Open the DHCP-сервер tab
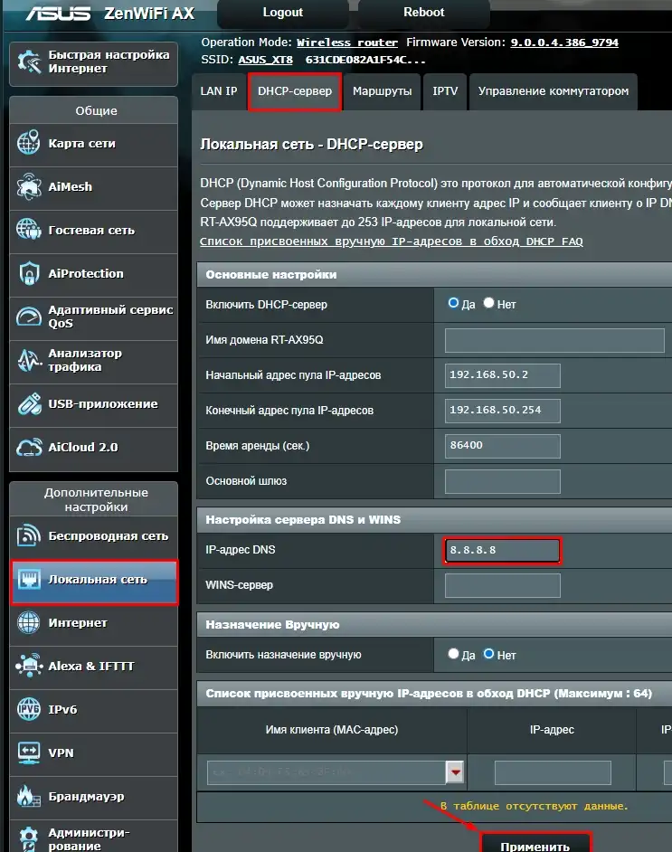This screenshot has height=852, width=672. click(295, 92)
